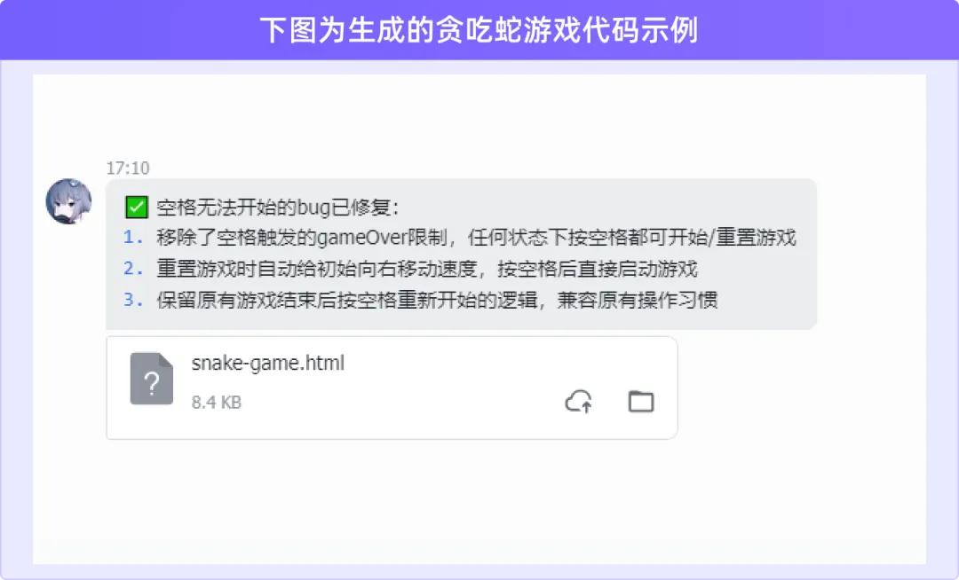Click the snake-game.html attachment card

coord(392,388)
